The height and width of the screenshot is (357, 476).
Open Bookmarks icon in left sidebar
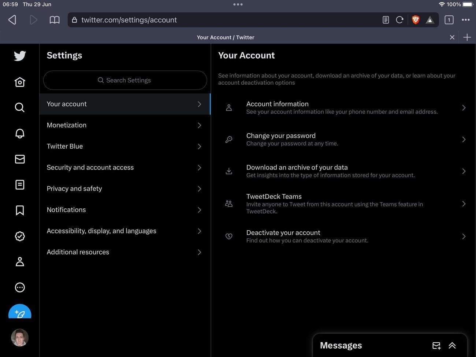pyautogui.click(x=20, y=210)
